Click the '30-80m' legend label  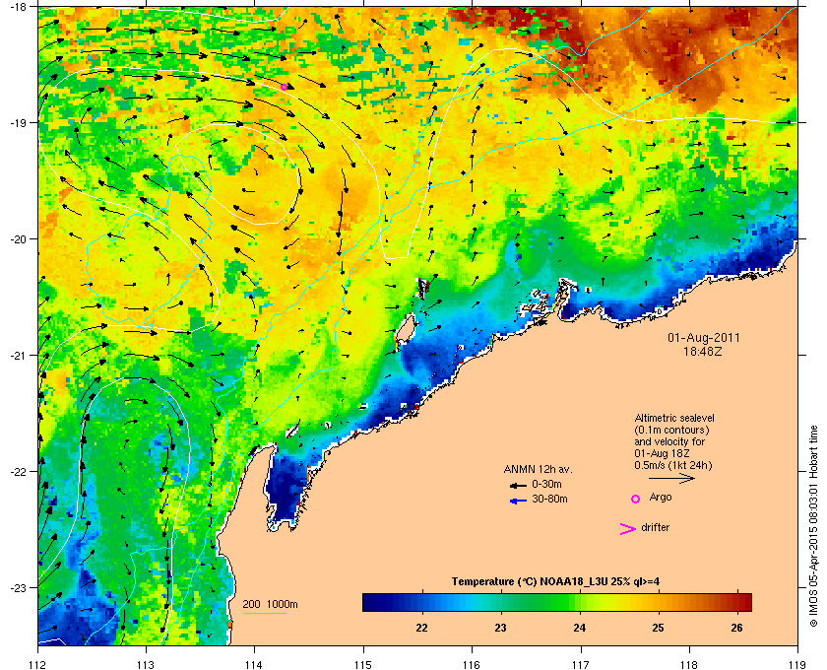click(549, 499)
